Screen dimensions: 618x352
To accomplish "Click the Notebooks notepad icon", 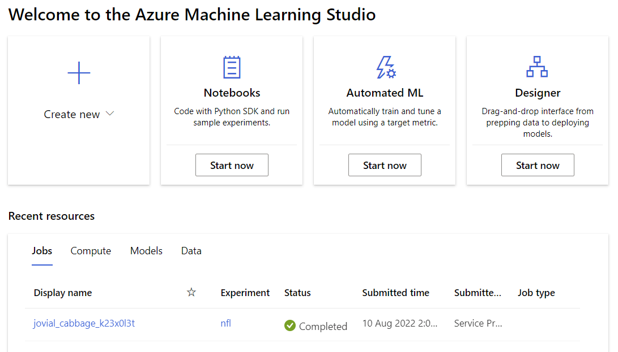I will 232,67.
